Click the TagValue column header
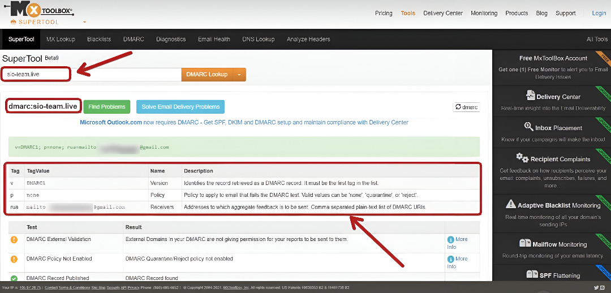611x293 pixels. (x=38, y=171)
